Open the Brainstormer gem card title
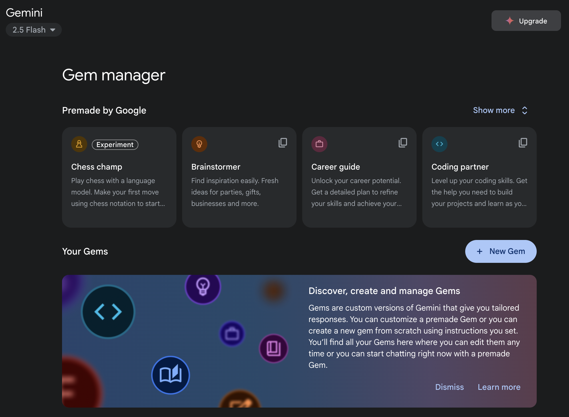This screenshot has width=569, height=417. point(216,167)
